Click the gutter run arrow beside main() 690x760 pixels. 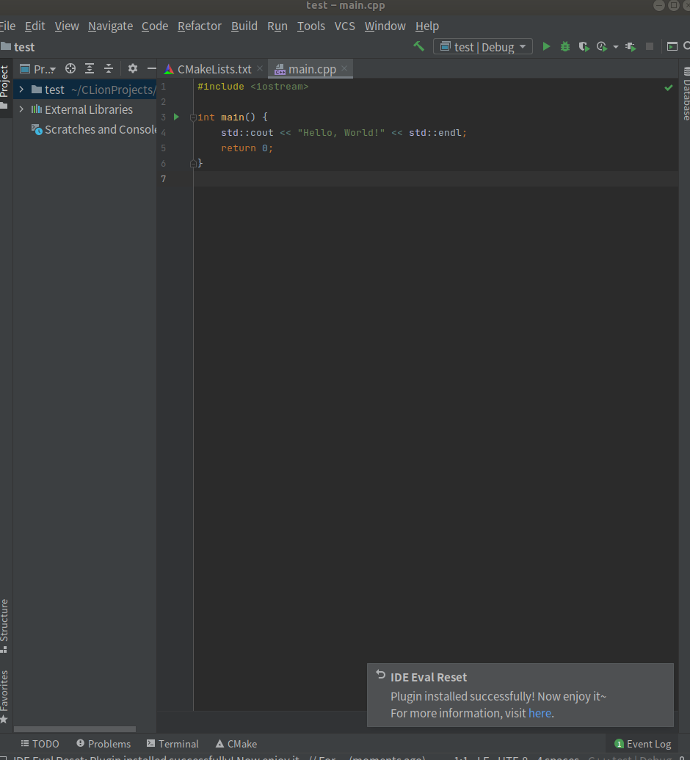[x=176, y=117]
